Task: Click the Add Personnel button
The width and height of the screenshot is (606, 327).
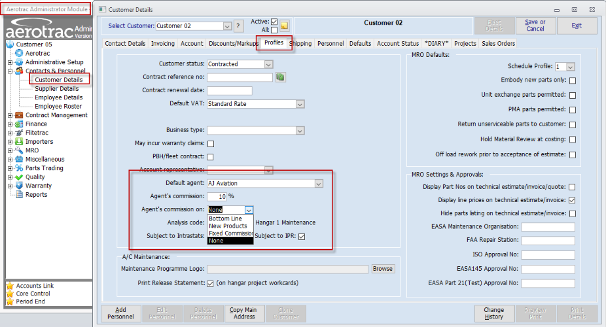Action: [120, 313]
